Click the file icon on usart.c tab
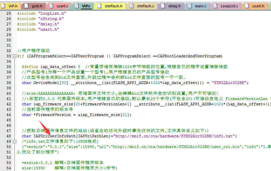 click(x=51, y=6)
